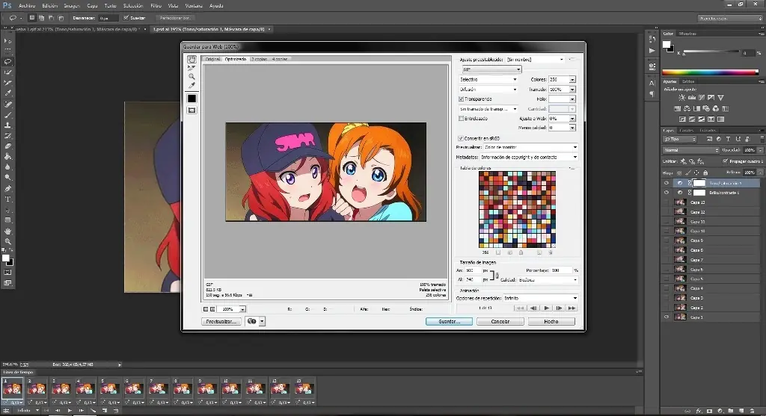Open repetition options Infinito dropdown
This screenshot has height=416, width=766.
click(x=539, y=298)
